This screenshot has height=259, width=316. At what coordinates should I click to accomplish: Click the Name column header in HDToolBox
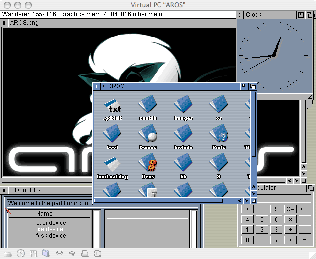[44, 214]
